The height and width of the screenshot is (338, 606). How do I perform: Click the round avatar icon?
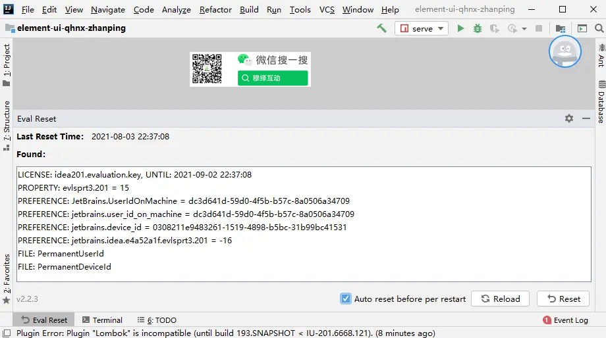click(x=565, y=51)
